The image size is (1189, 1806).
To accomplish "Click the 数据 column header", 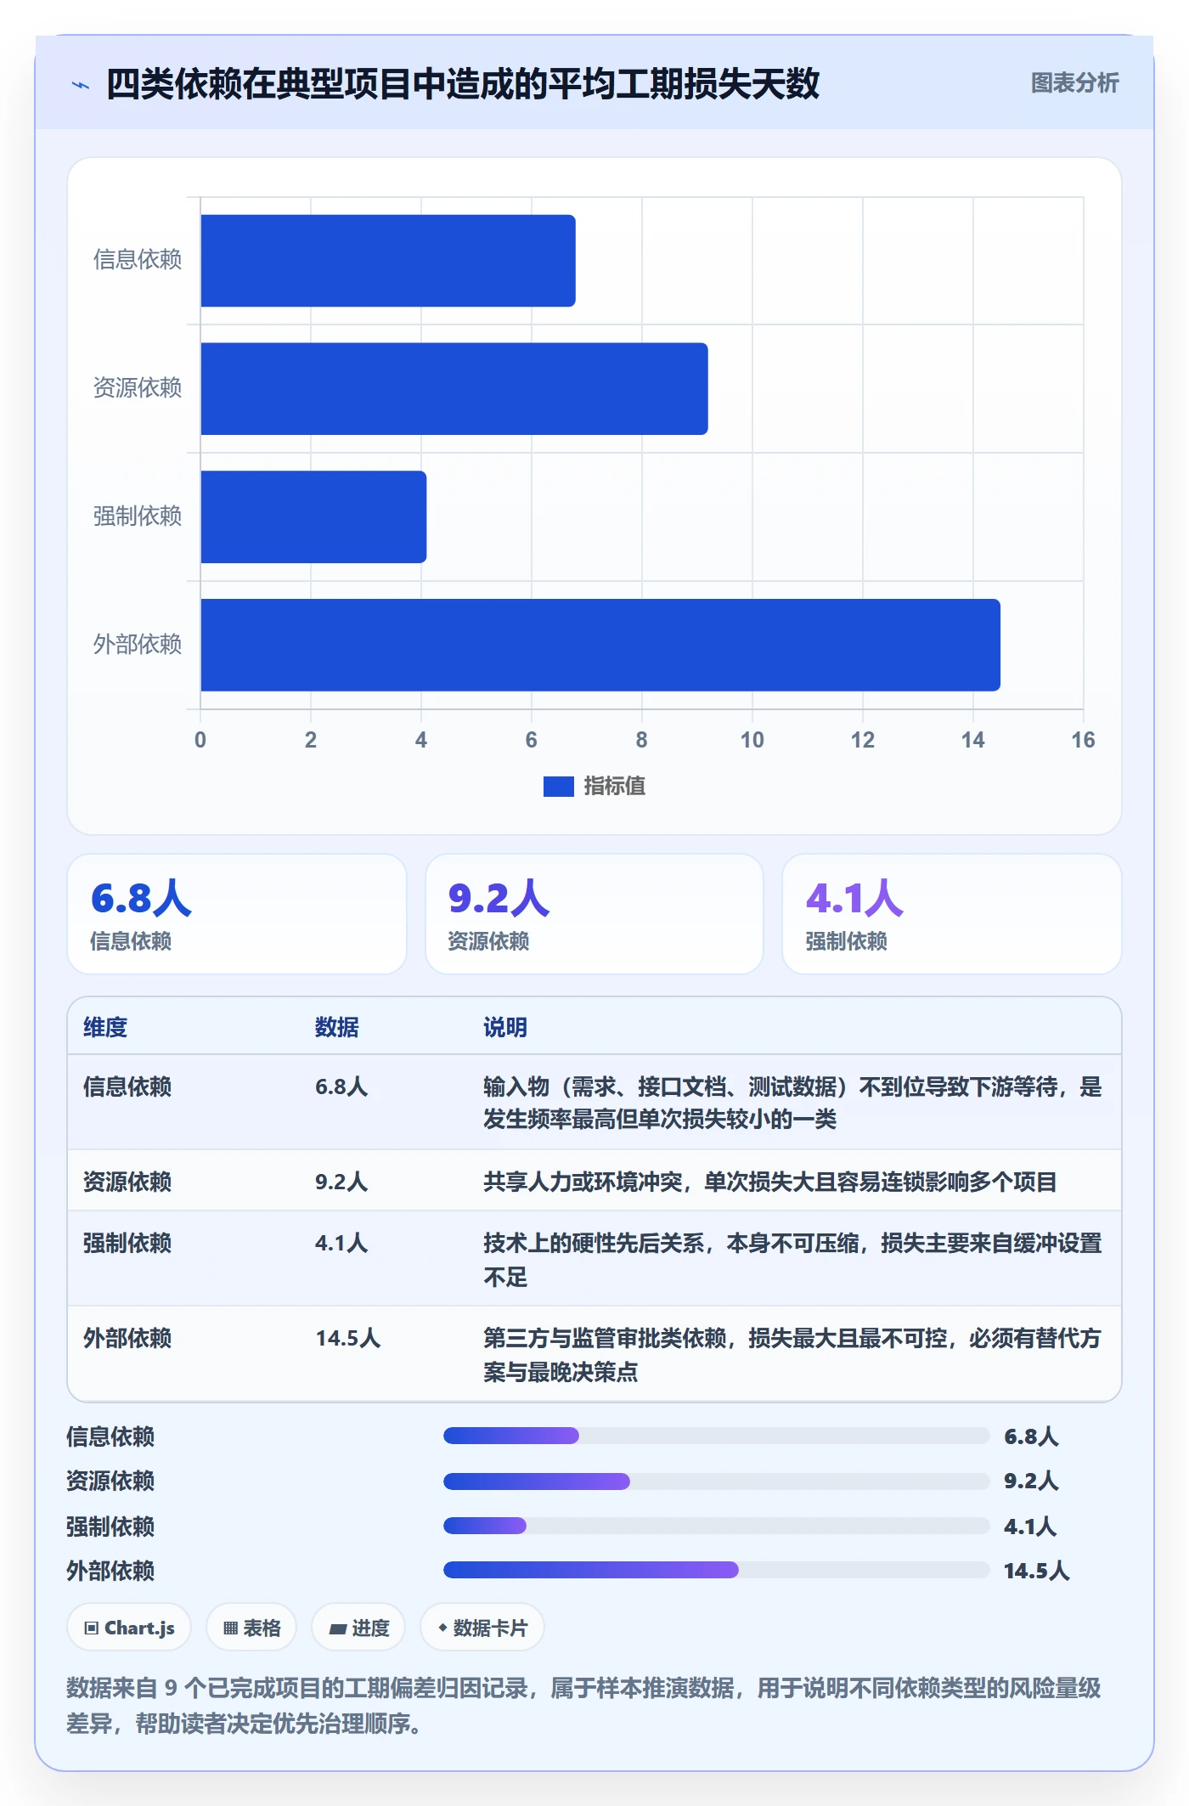I will point(337,1028).
